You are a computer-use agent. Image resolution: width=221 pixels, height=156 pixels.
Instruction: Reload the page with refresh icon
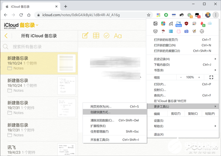click(23, 15)
